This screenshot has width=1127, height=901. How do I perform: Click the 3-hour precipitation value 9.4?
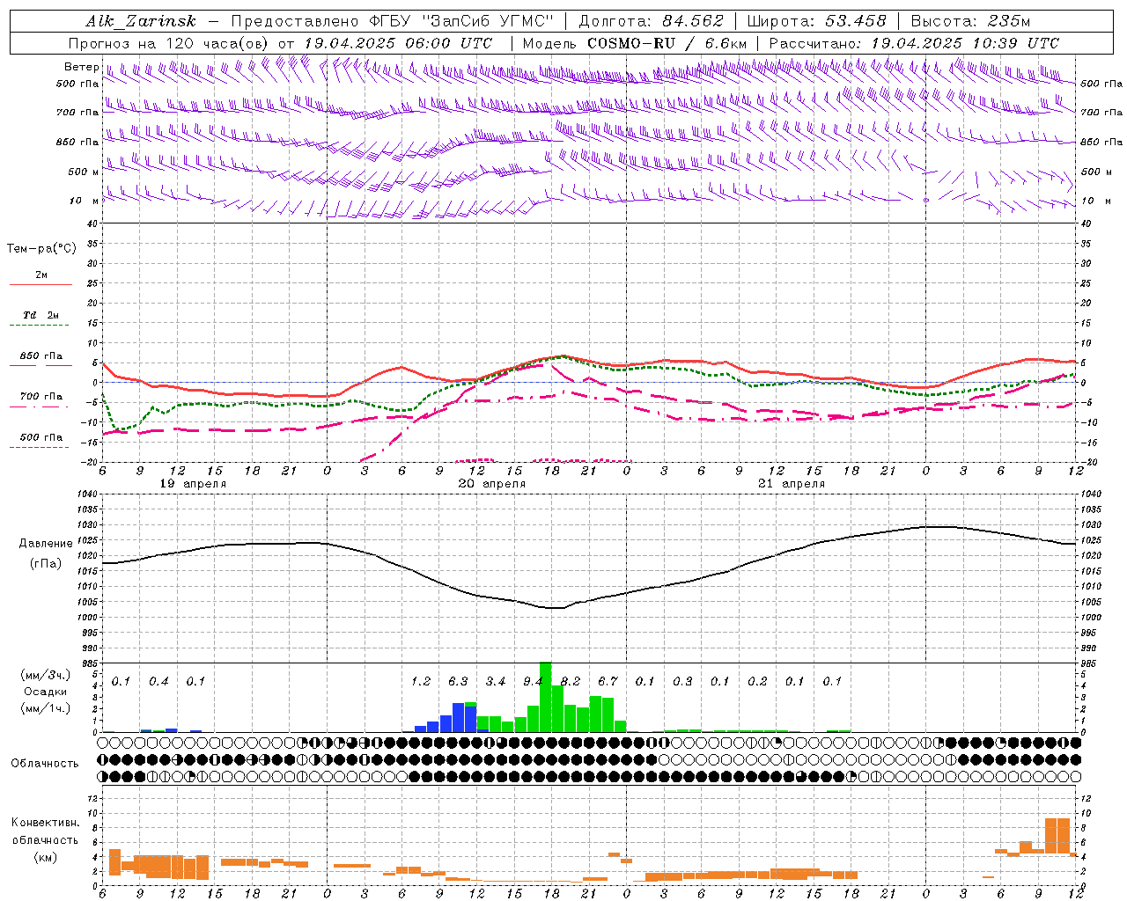(534, 681)
